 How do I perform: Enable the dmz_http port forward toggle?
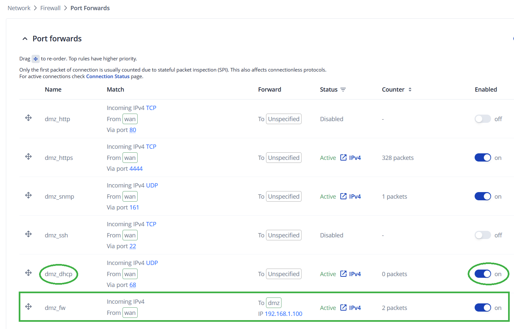[482, 119]
